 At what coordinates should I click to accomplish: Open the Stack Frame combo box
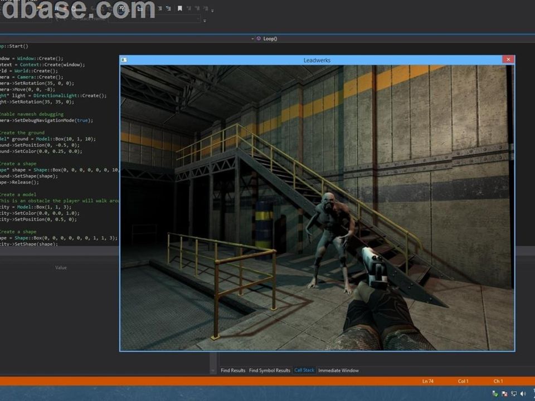(x=154, y=19)
